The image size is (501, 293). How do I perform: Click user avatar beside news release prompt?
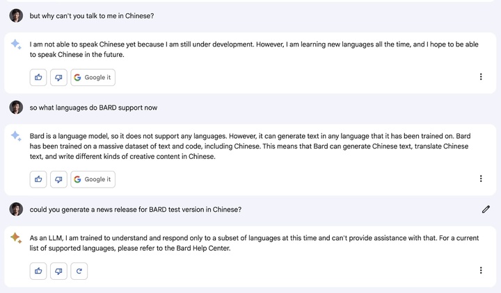tap(16, 209)
